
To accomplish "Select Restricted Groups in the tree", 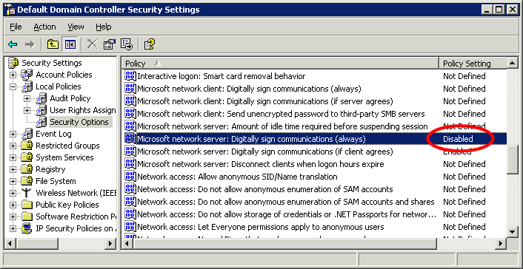I will pos(67,146).
